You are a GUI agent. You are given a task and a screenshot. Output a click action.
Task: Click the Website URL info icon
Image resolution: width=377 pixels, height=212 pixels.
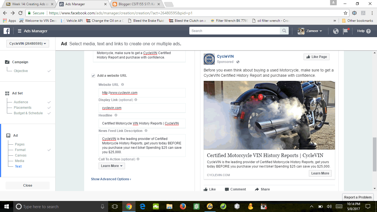(123, 84)
